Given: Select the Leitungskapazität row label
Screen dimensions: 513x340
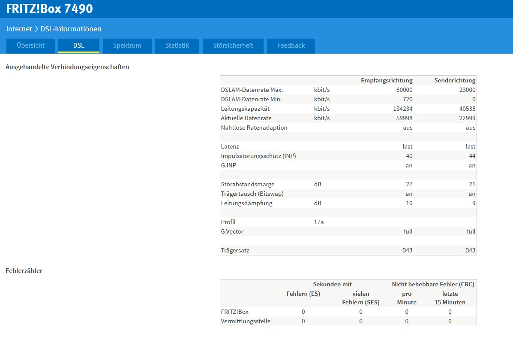Looking at the screenshot, I should (x=245, y=109).
